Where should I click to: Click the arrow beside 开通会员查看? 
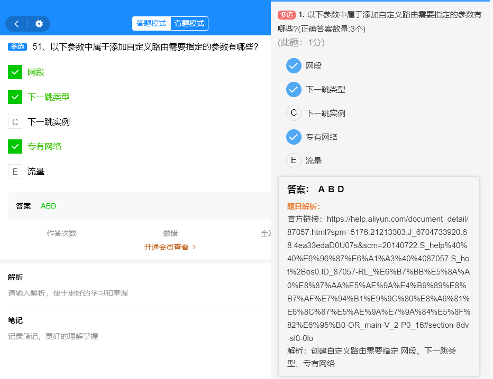pos(194,247)
